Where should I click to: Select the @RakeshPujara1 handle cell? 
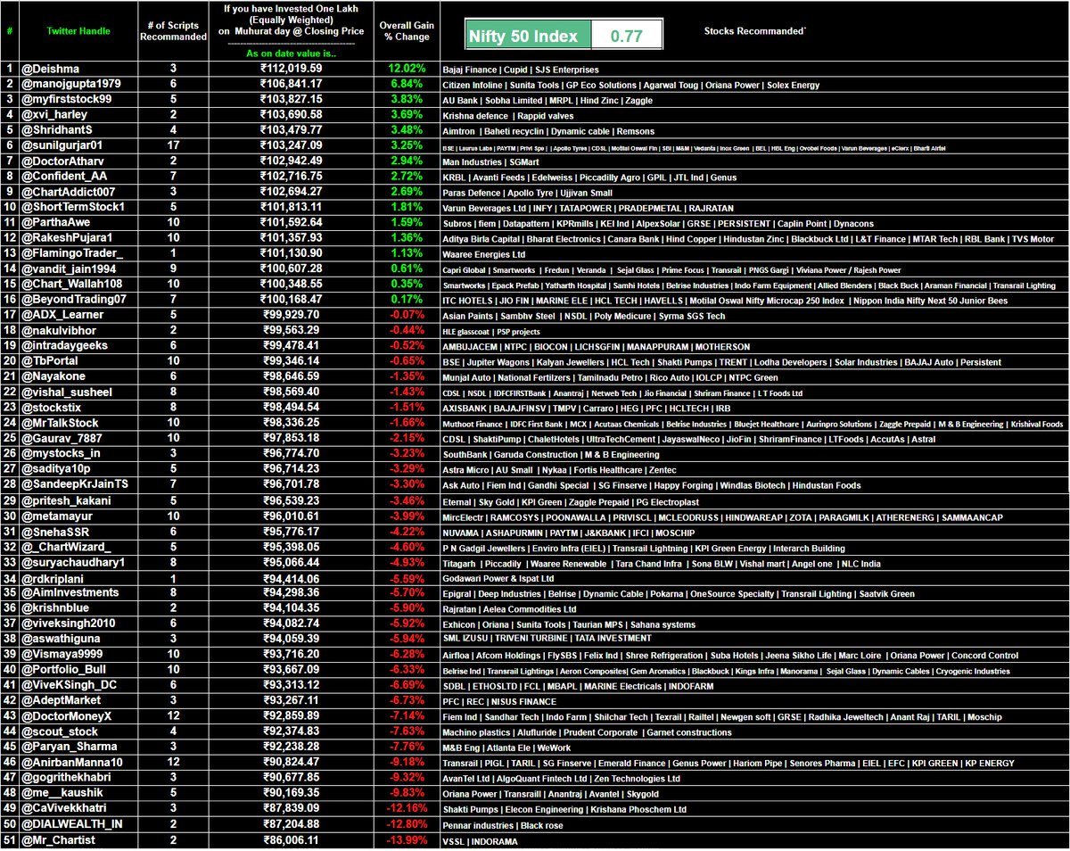tap(78, 239)
